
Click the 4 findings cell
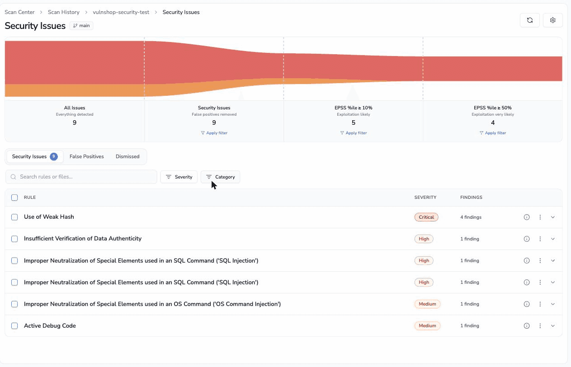click(x=471, y=217)
